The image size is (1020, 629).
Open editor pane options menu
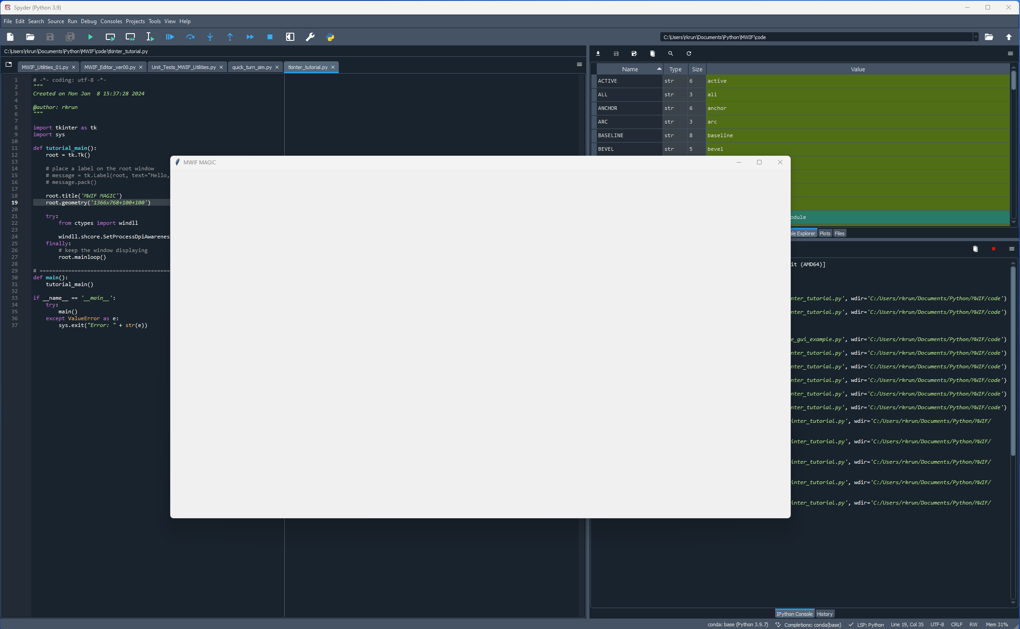click(579, 64)
